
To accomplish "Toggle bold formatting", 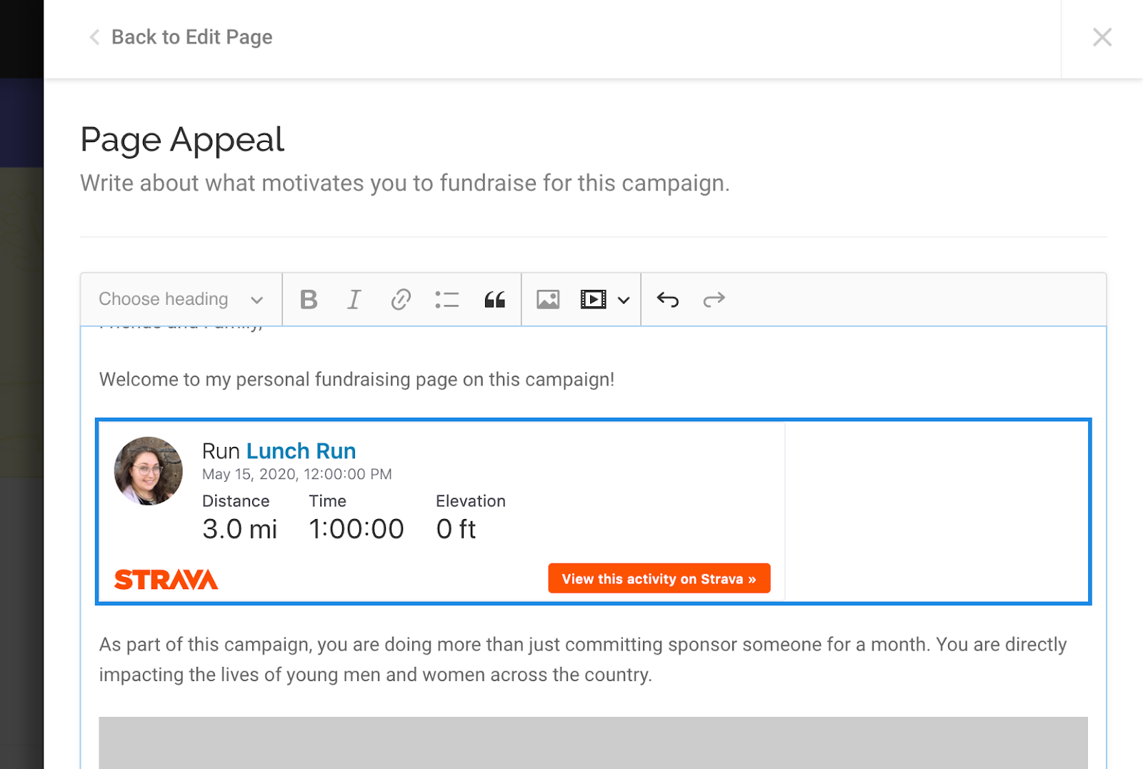I will click(309, 299).
